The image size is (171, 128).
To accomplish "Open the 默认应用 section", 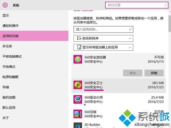I will 34,108.
